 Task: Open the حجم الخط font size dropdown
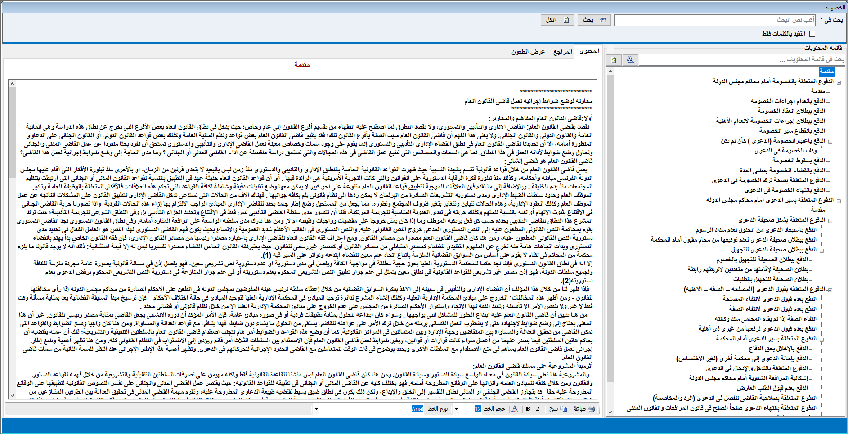coord(457,409)
